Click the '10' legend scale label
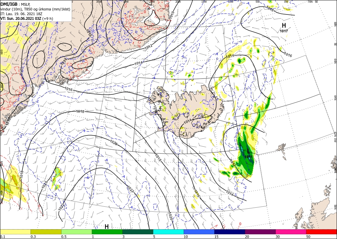 [186, 237]
